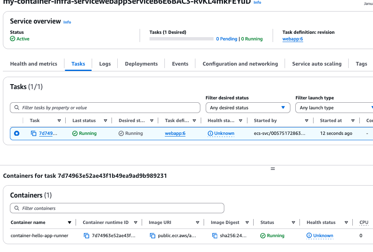This screenshot has width=373, height=252.
Task: Click the tasks progress bar in overview
Action: click(x=181, y=39)
